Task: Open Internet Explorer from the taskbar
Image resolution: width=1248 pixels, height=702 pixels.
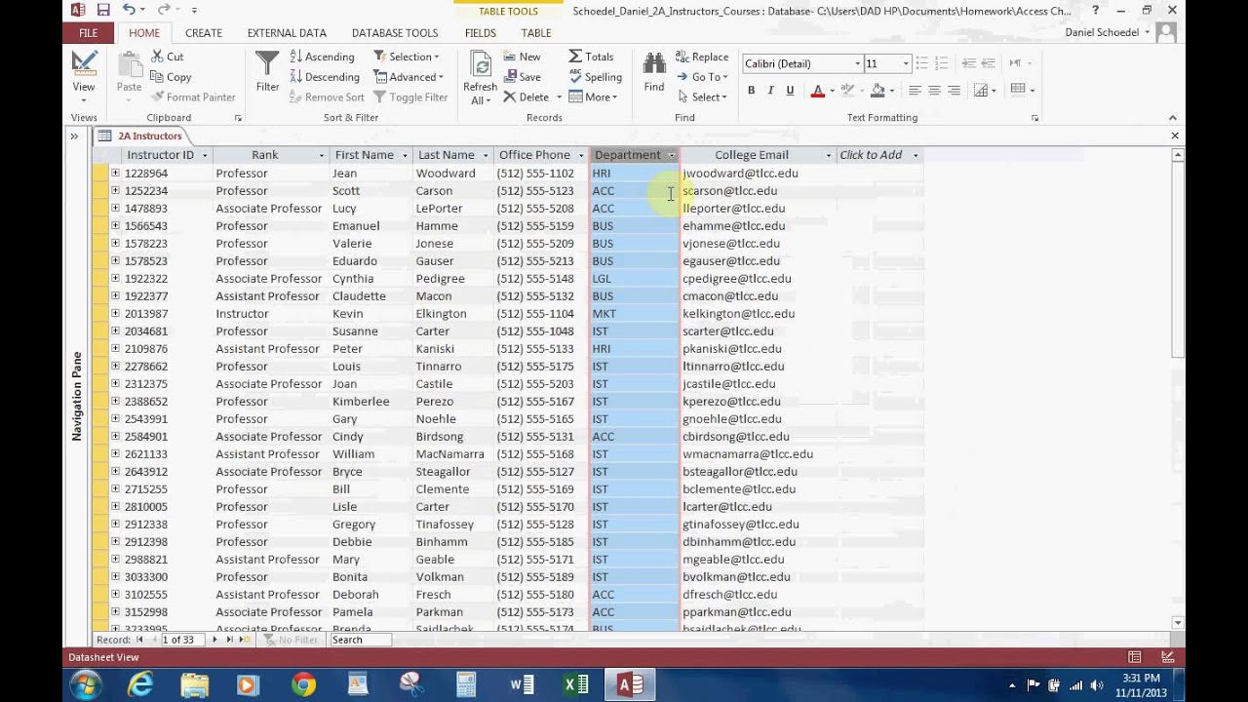Action: [x=140, y=685]
